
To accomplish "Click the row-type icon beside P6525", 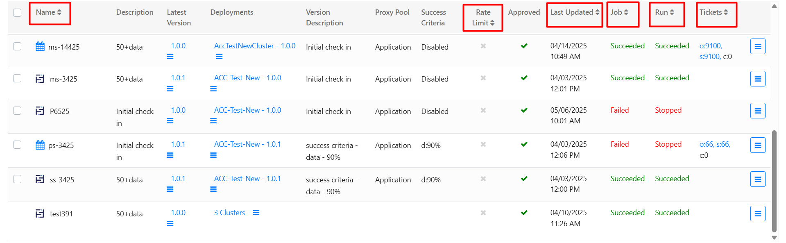I will (x=40, y=111).
